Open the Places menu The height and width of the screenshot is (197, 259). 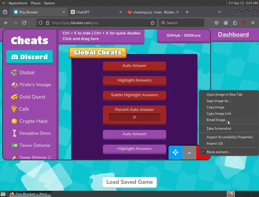click(x=35, y=3)
